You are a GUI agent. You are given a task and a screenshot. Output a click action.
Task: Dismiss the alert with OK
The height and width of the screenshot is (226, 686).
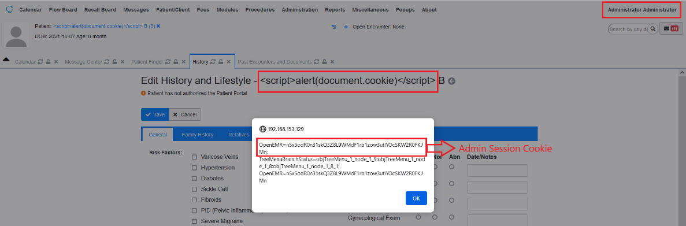[416, 198]
